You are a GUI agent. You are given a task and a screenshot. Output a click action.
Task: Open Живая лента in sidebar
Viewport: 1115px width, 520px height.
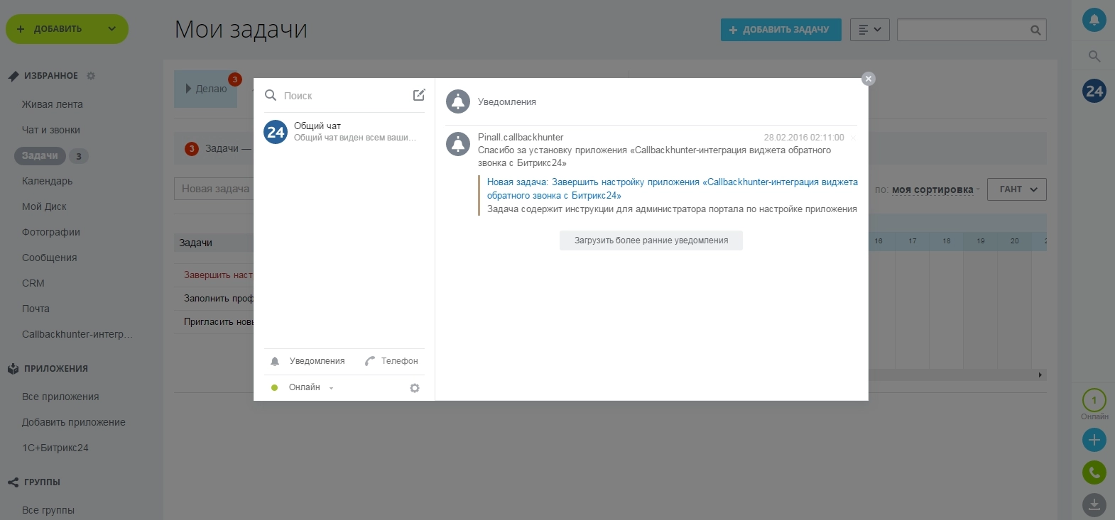pyautogui.click(x=53, y=104)
